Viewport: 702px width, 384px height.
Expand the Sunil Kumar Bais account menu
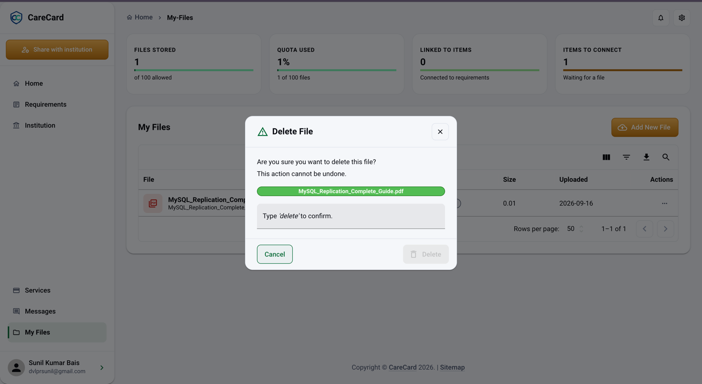coord(102,368)
